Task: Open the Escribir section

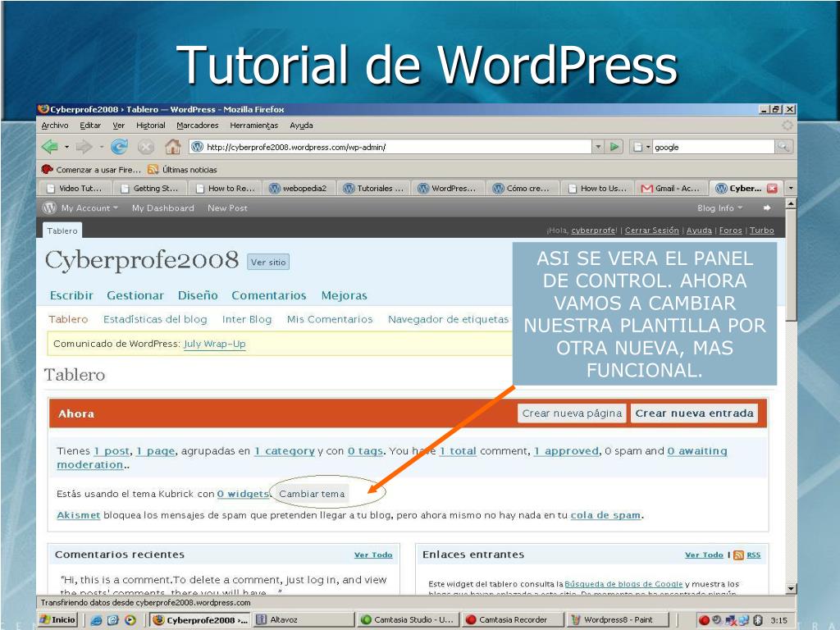Action: coord(71,295)
